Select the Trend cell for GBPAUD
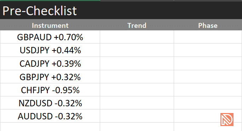The height and width of the screenshot is (131, 242). point(137,37)
